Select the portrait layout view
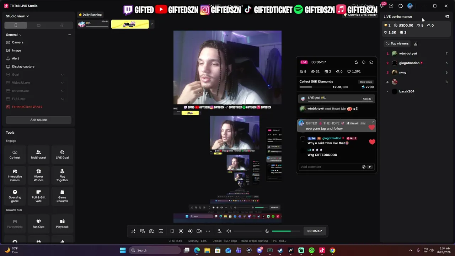Screen dimensions: 455x256 [16, 25]
